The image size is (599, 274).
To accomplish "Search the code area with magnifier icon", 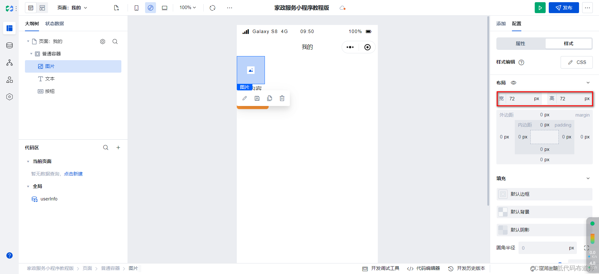I will (106, 147).
